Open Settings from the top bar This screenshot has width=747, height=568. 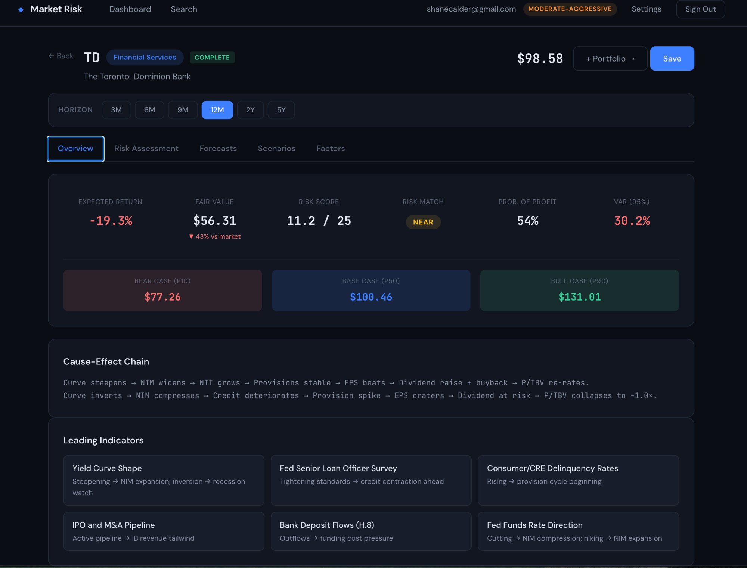tap(646, 9)
